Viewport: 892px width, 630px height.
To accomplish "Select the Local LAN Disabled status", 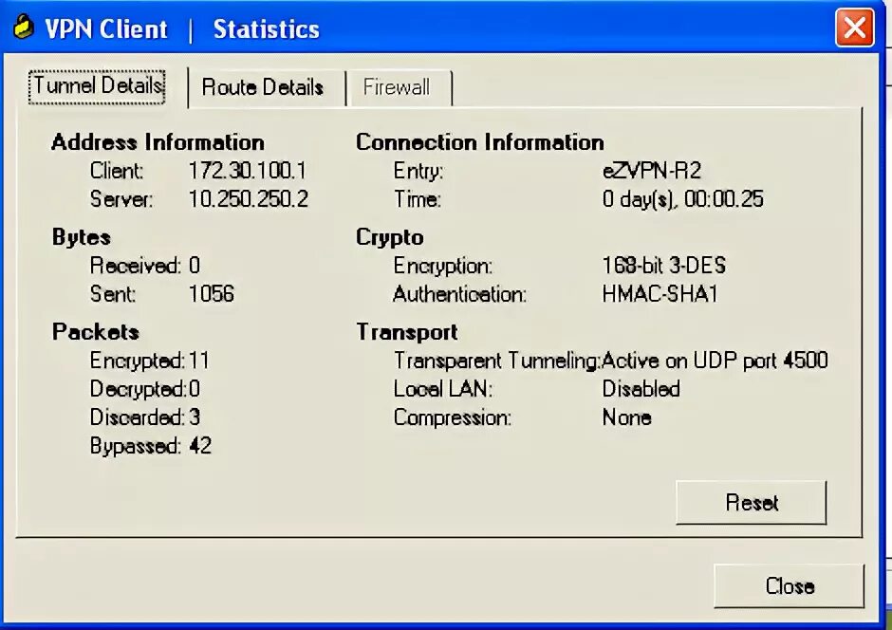I will pyautogui.click(x=641, y=389).
